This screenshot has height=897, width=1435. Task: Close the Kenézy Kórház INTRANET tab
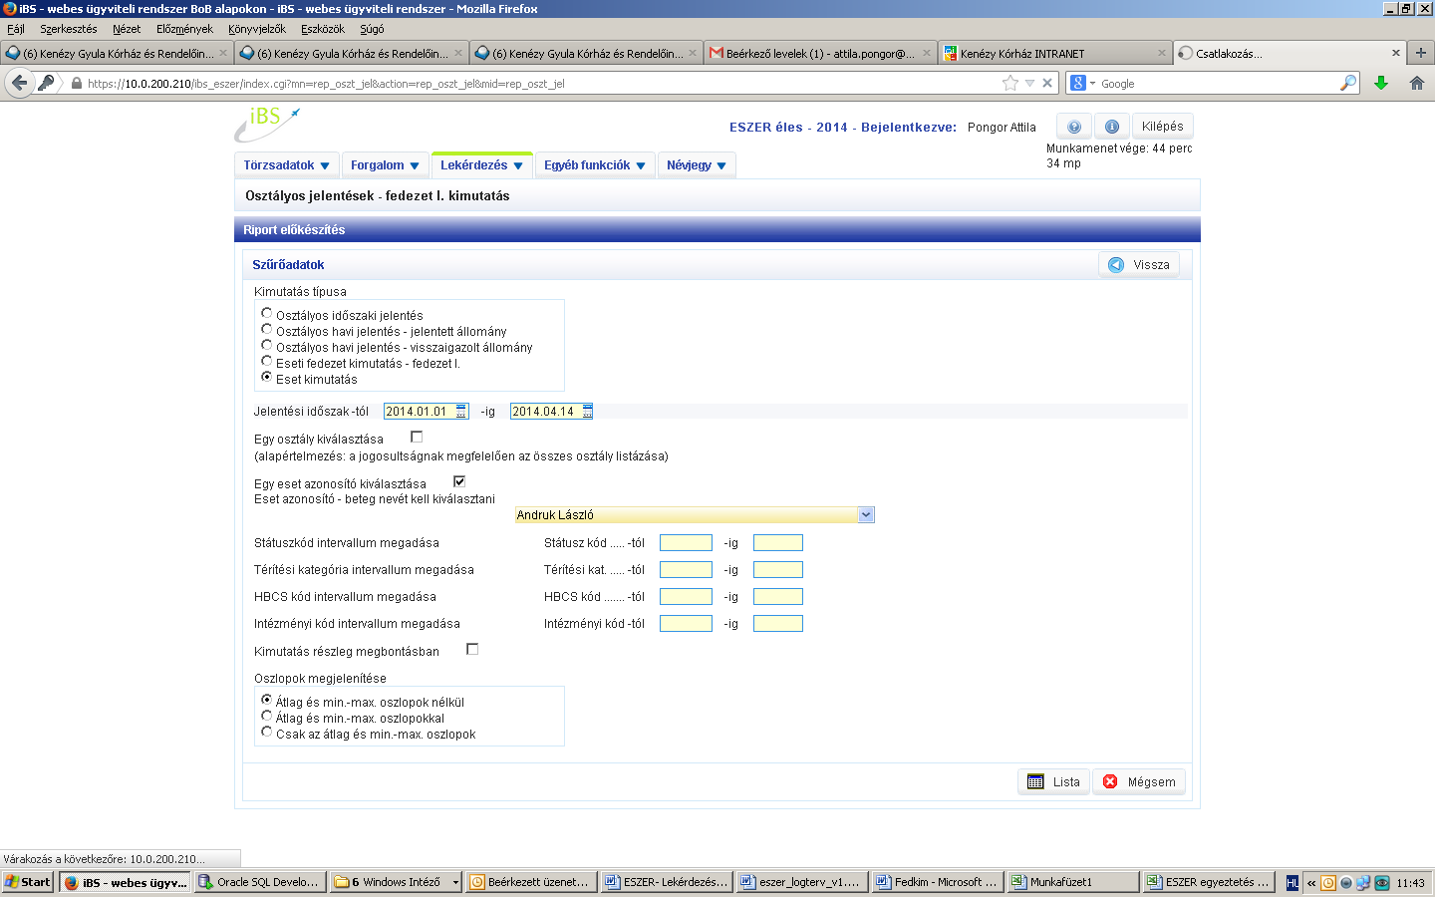tap(1162, 53)
